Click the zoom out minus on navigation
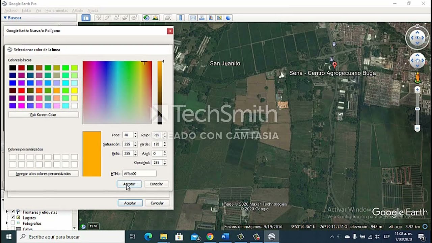Viewport: 432px width, 243px height. (x=417, y=128)
